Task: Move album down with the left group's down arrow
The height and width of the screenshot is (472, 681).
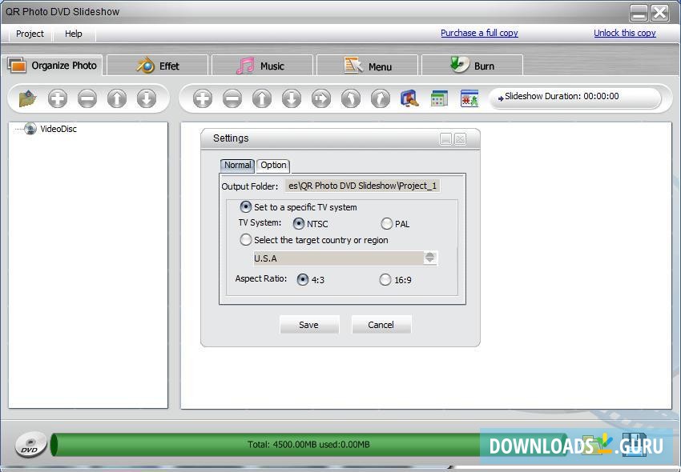Action: coord(147,98)
